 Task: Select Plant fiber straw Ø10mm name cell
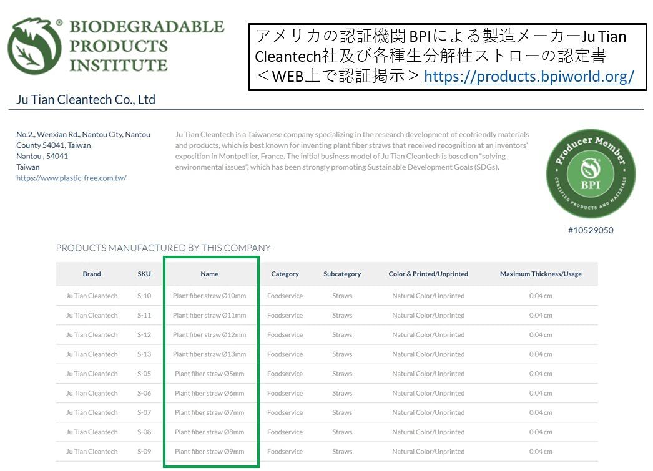210,296
